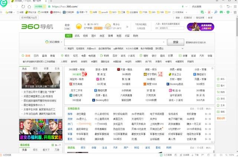Open the 360搜索 engine selector dropdown

click(53, 42)
